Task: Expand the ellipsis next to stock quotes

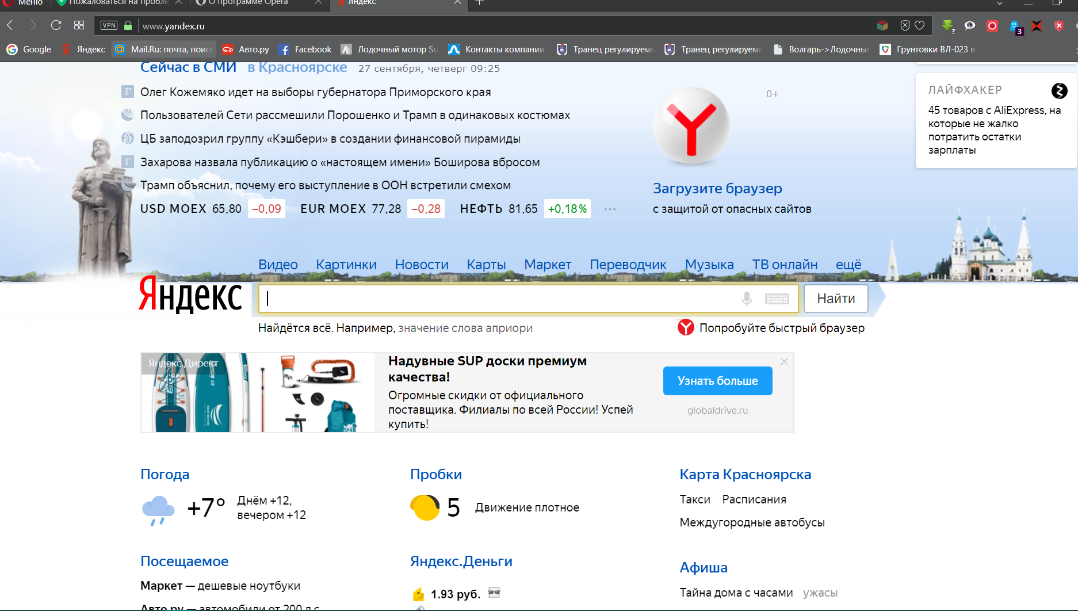Action: click(609, 209)
